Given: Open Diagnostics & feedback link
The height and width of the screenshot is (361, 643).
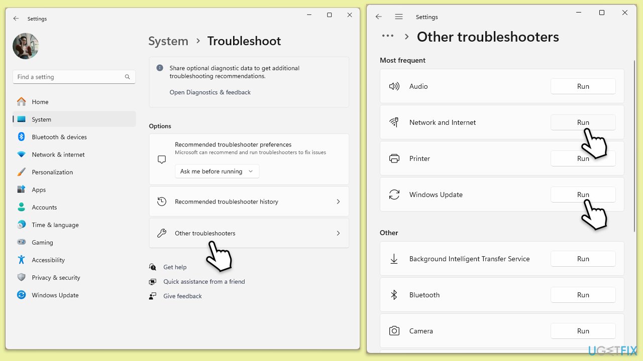Looking at the screenshot, I should click(210, 92).
